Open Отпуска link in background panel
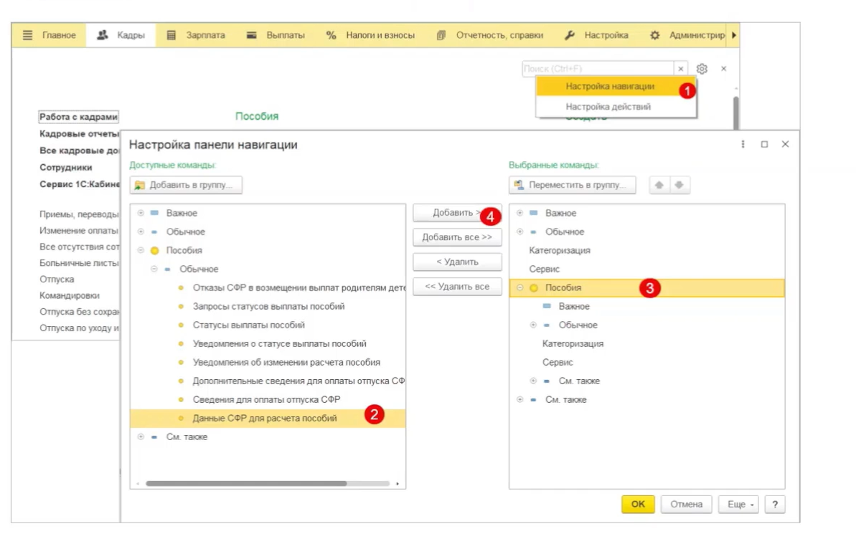The width and height of the screenshot is (856, 544). pos(57,279)
